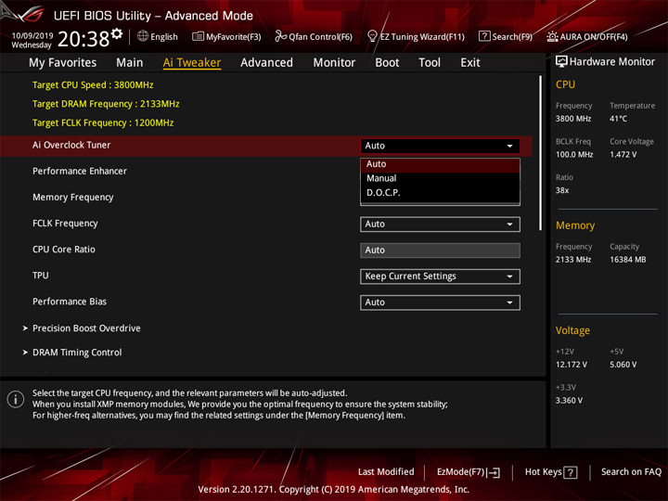The width and height of the screenshot is (668, 501).
Task: Select the TPU row label
Action: (41, 276)
